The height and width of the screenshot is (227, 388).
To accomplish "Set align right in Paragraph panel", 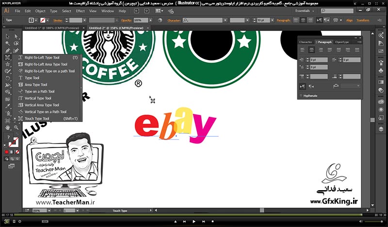I will pos(321,50).
